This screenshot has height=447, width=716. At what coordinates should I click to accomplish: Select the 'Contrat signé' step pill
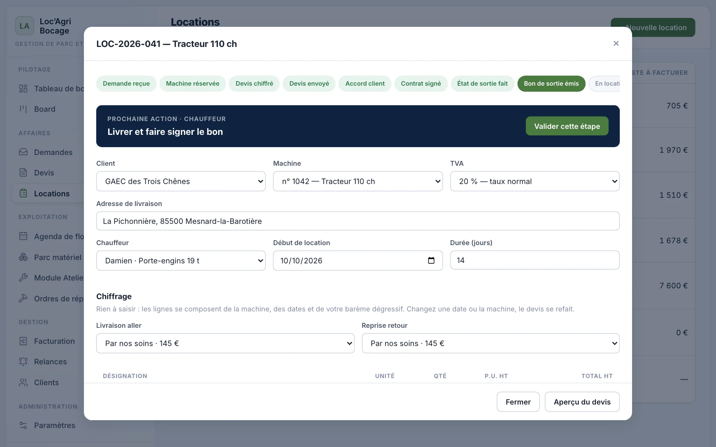click(421, 83)
